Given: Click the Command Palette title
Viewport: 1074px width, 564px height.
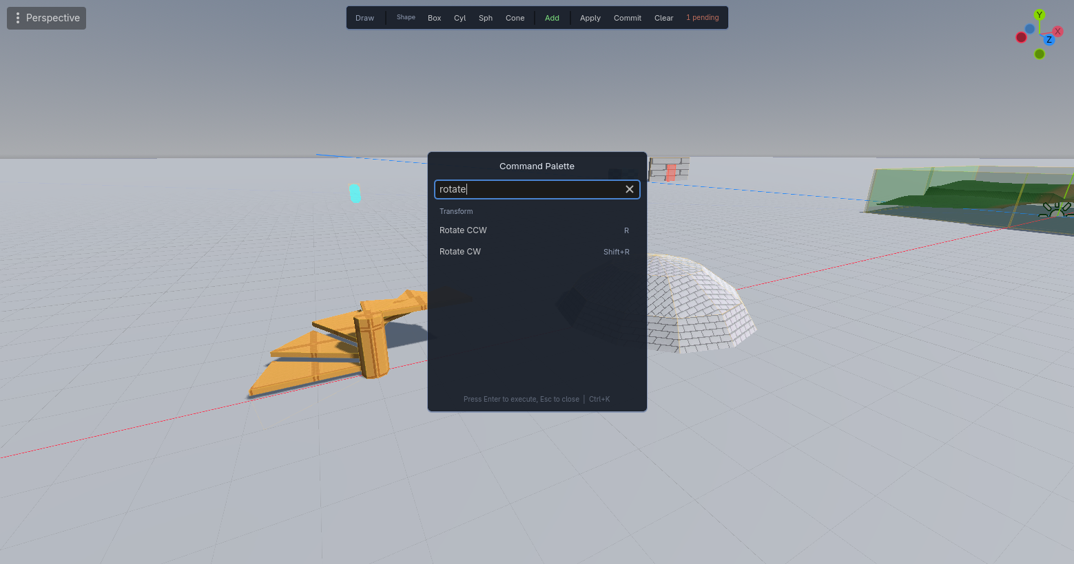Looking at the screenshot, I should tap(537, 166).
